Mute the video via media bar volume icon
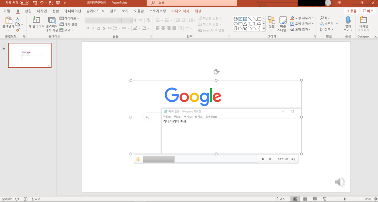Screen dimensions: 378x202 (293, 159)
